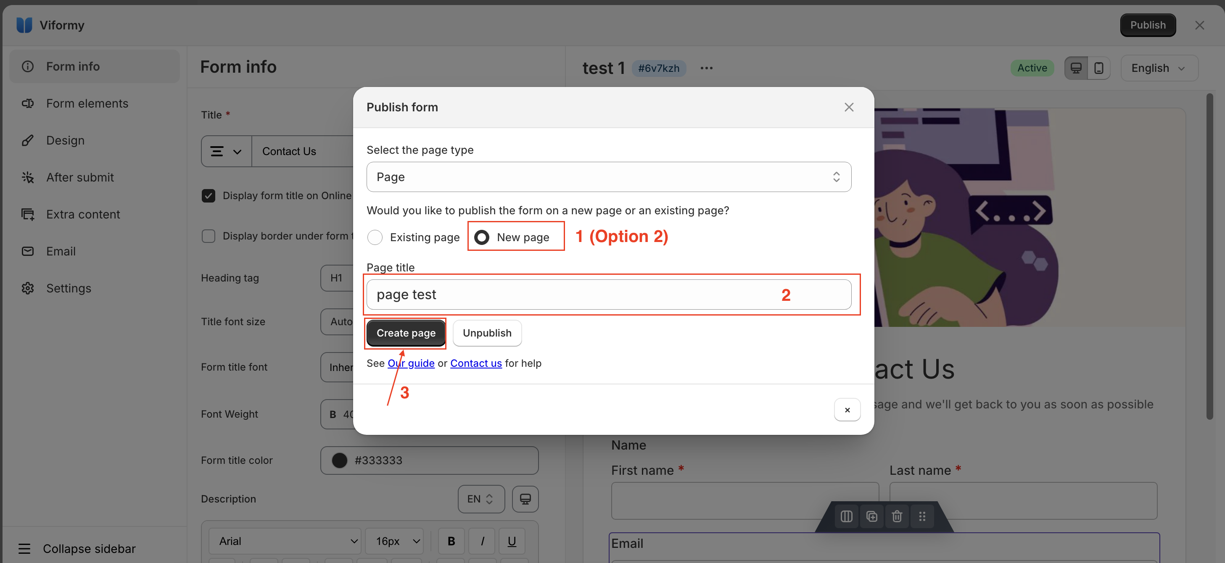The image size is (1225, 563).
Task: Open title alignment dropdown
Action: (226, 151)
